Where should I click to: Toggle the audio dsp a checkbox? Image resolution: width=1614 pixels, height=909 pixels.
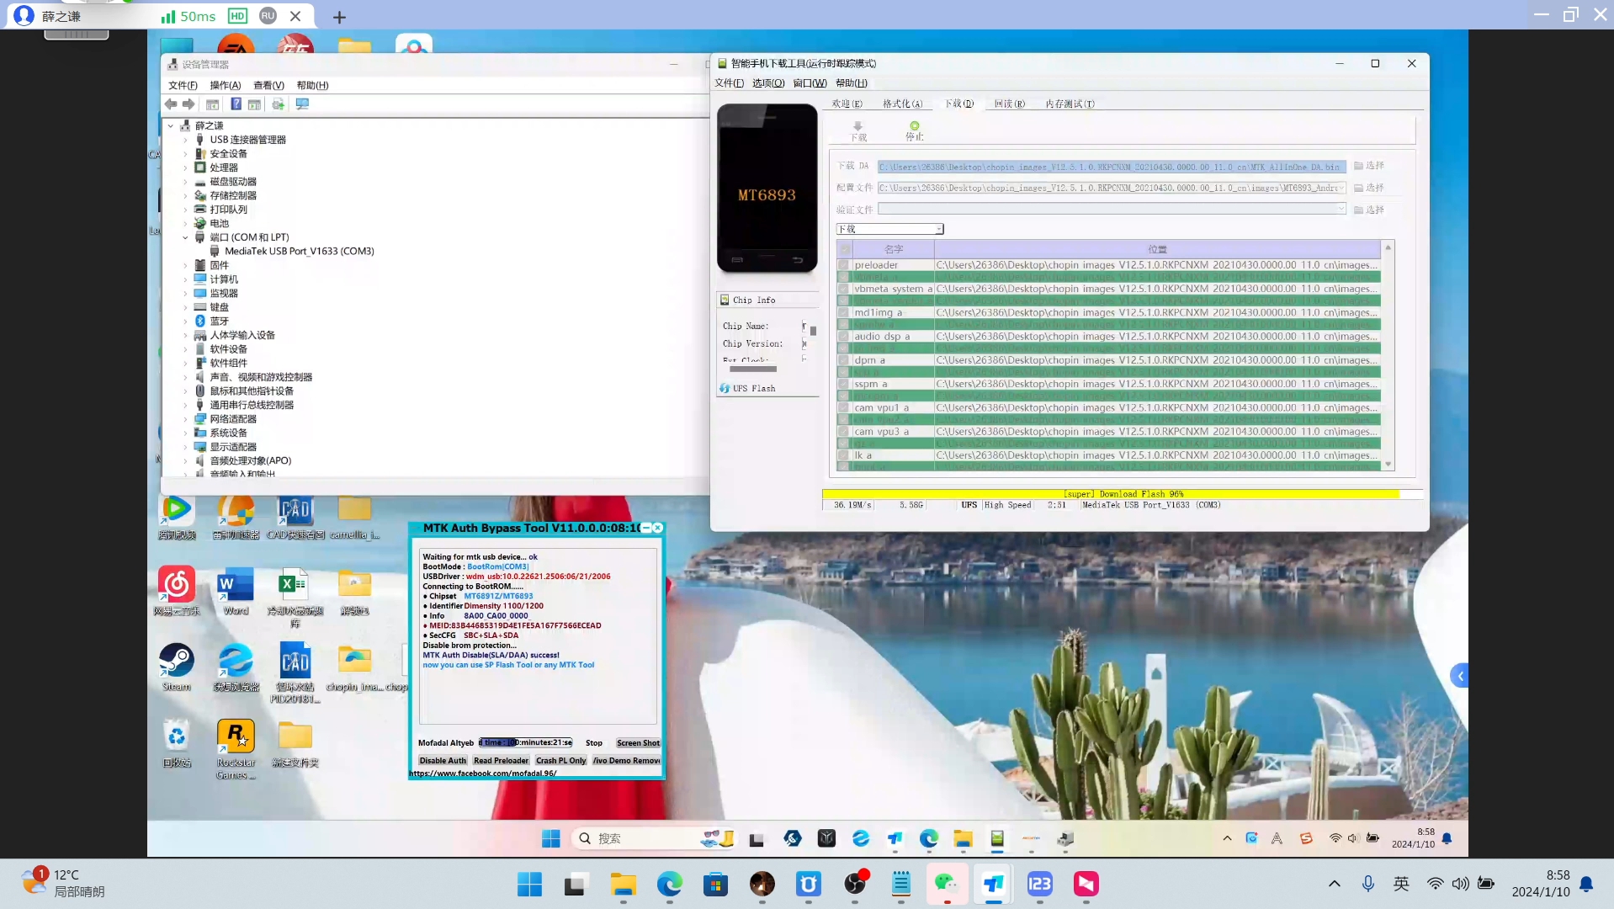click(844, 336)
